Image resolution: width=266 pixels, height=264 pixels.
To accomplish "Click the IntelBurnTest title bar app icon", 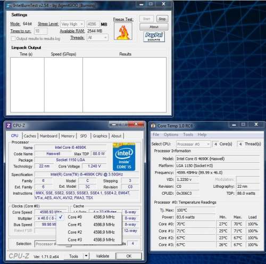I will coord(9,5).
